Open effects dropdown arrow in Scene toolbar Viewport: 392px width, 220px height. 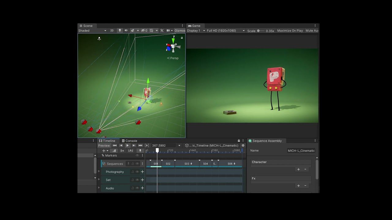(138, 31)
